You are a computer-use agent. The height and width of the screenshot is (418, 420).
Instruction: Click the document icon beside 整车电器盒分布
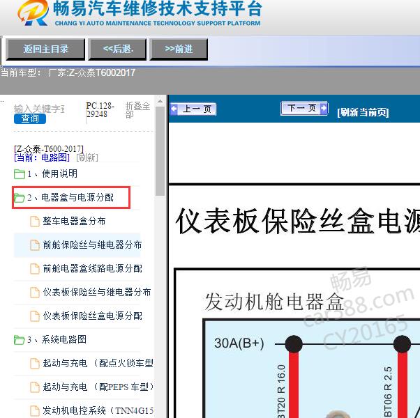[35, 222]
